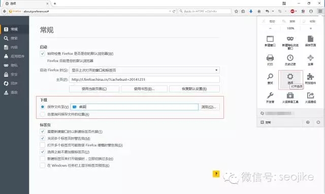Viewport: 325px width, 194px height.
Task: Toggle 'warn when many tabs slow Firefox' checkbox
Action: (42, 145)
